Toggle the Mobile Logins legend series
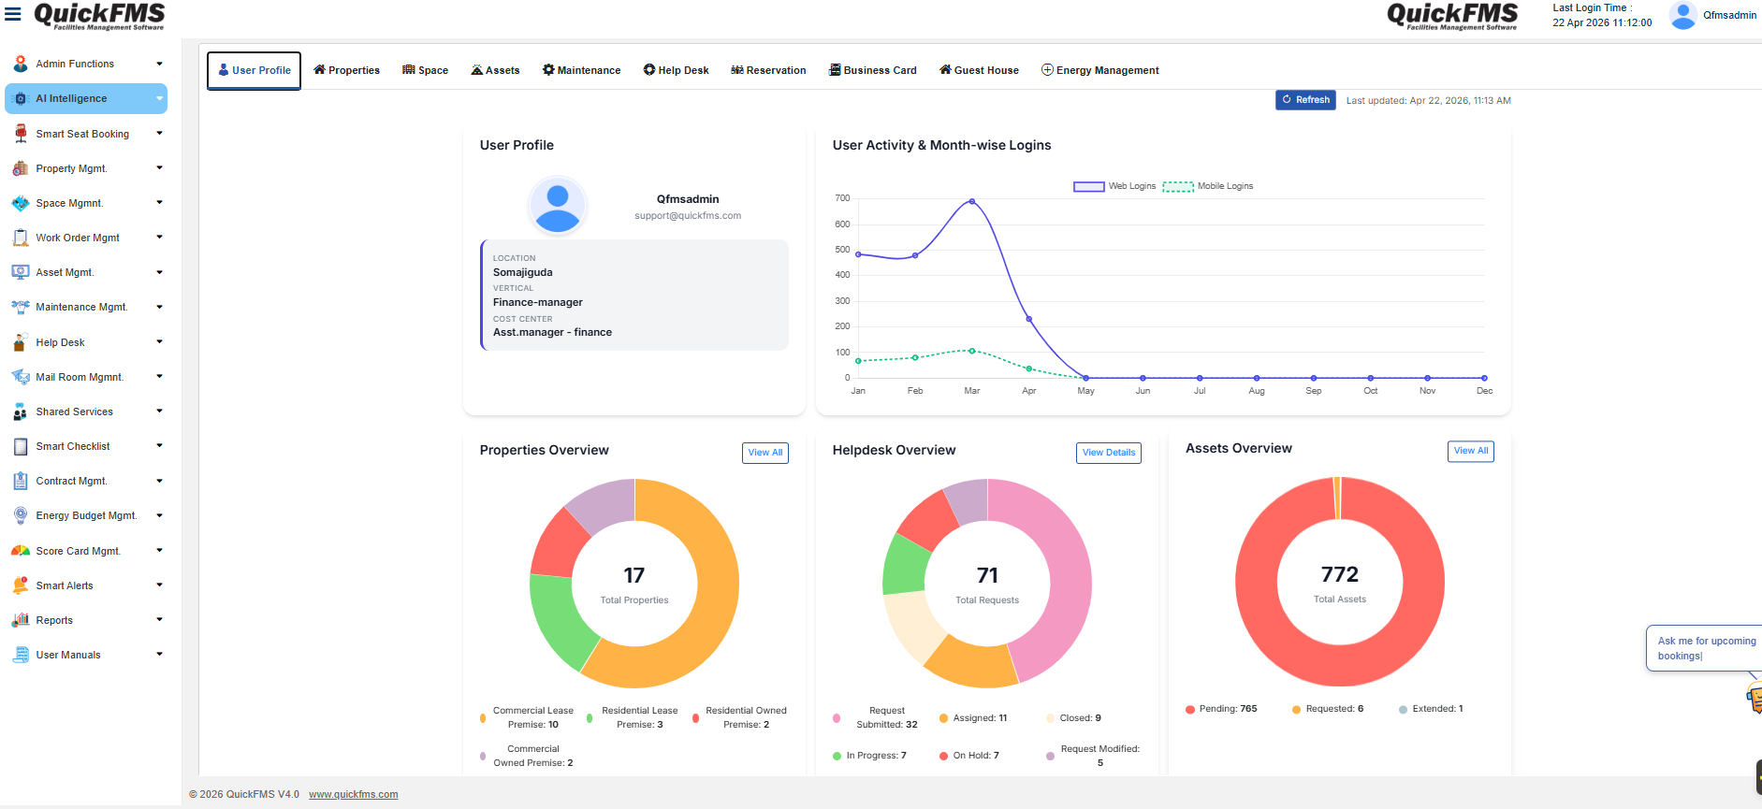Image resolution: width=1762 pixels, height=809 pixels. tap(1208, 186)
